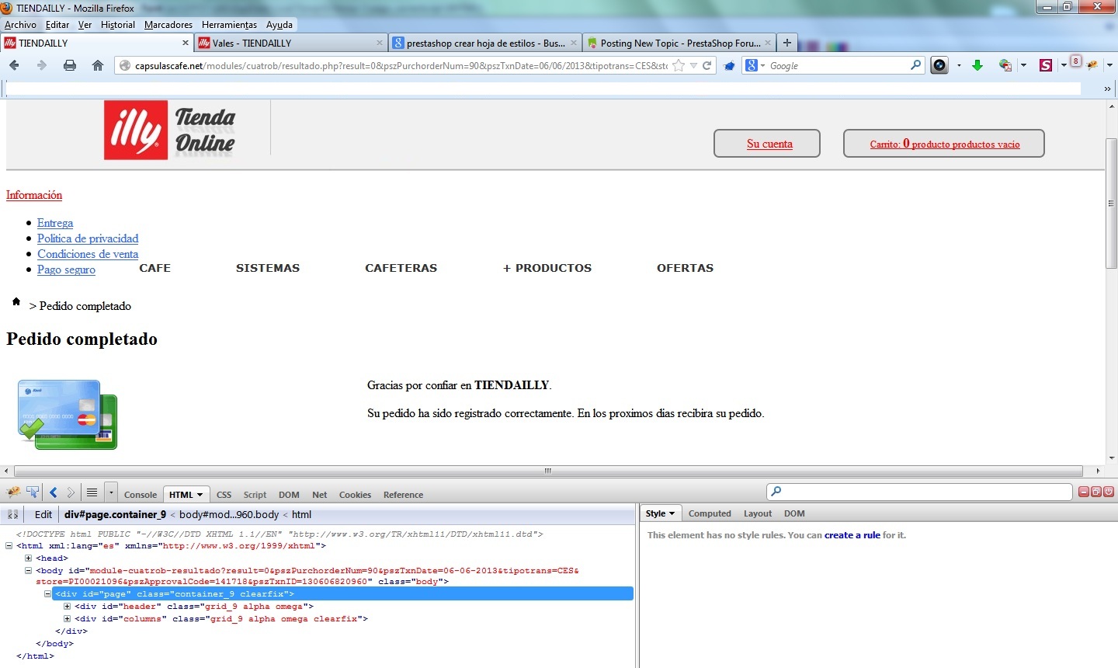The image size is (1118, 668).
Task: Open the Archivo menu
Action: (20, 25)
